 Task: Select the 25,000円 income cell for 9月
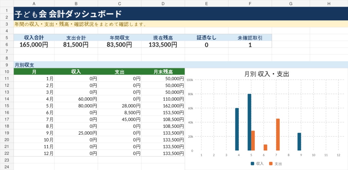[76, 133]
